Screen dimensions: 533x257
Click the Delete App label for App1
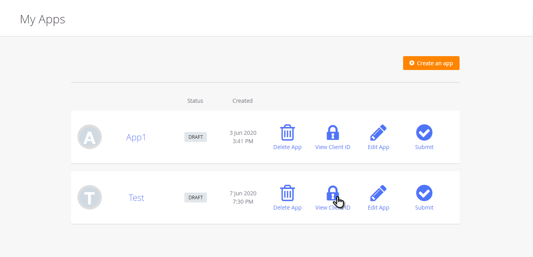coord(287,147)
